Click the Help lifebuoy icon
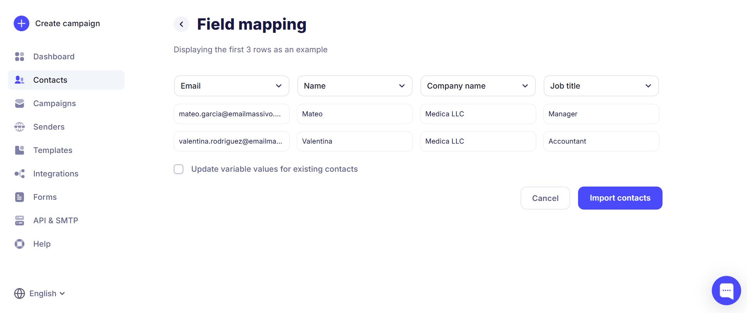 click(x=20, y=244)
